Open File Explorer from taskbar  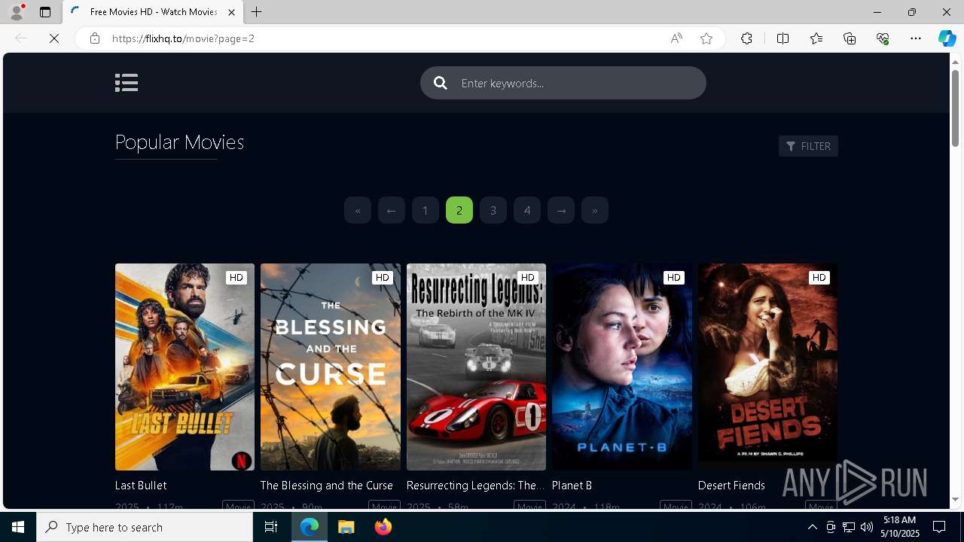(346, 527)
